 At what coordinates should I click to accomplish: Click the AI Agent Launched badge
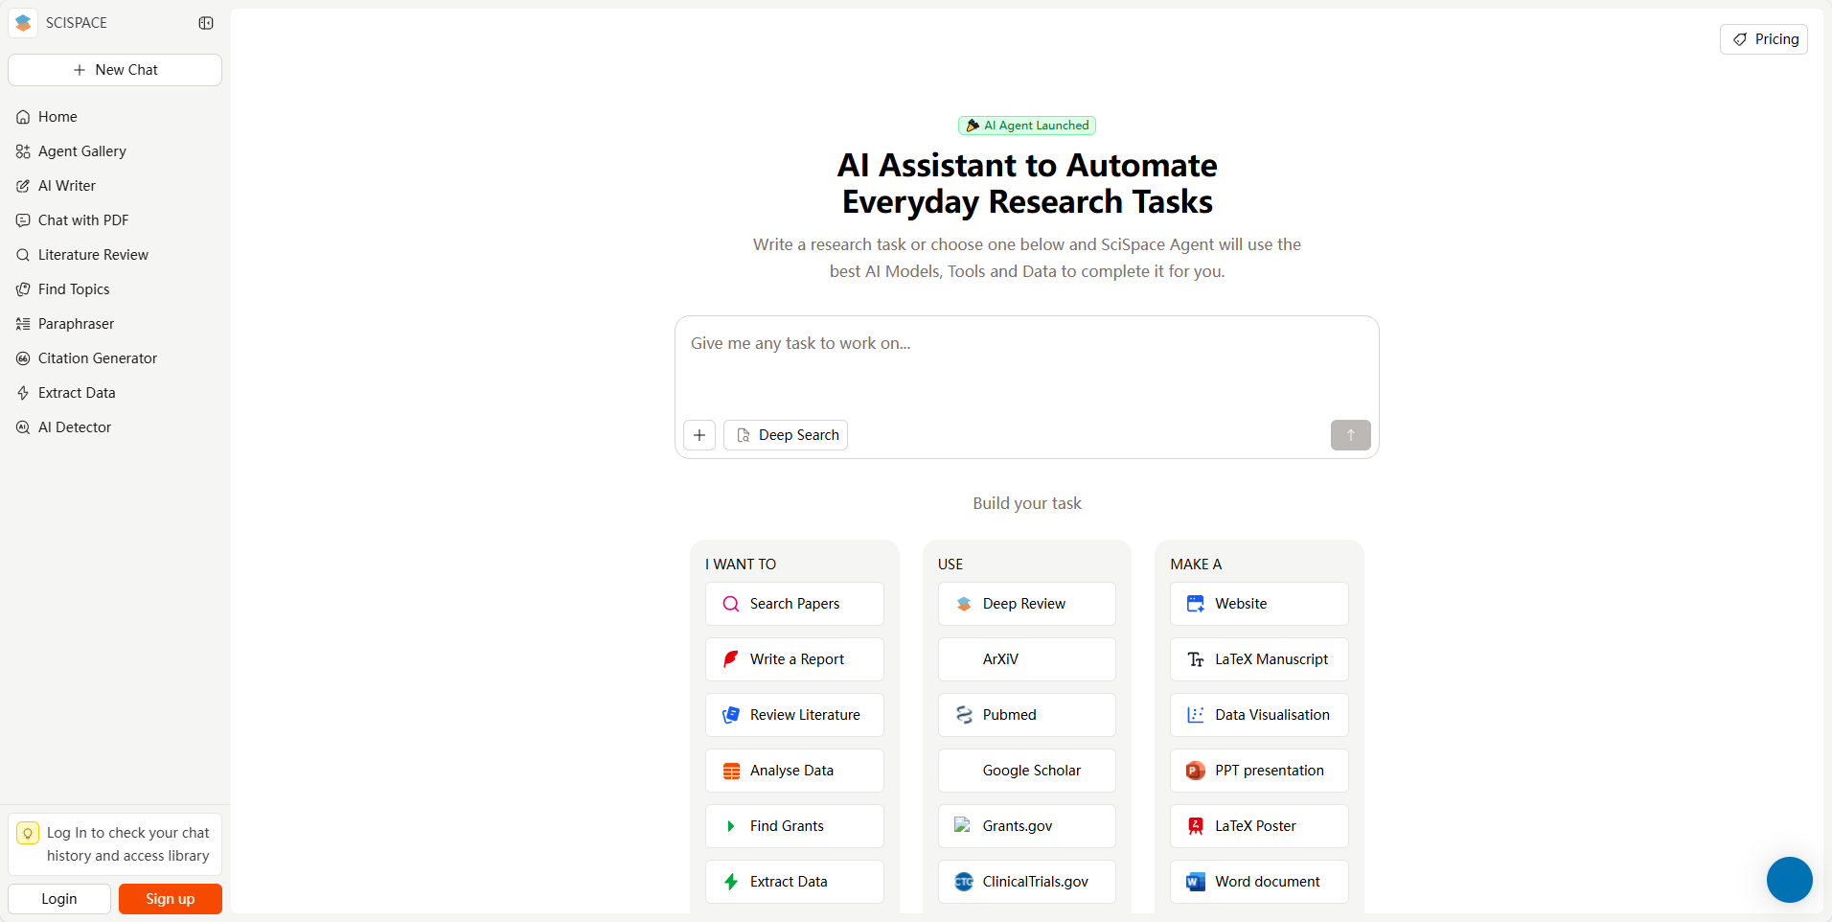click(x=1027, y=126)
